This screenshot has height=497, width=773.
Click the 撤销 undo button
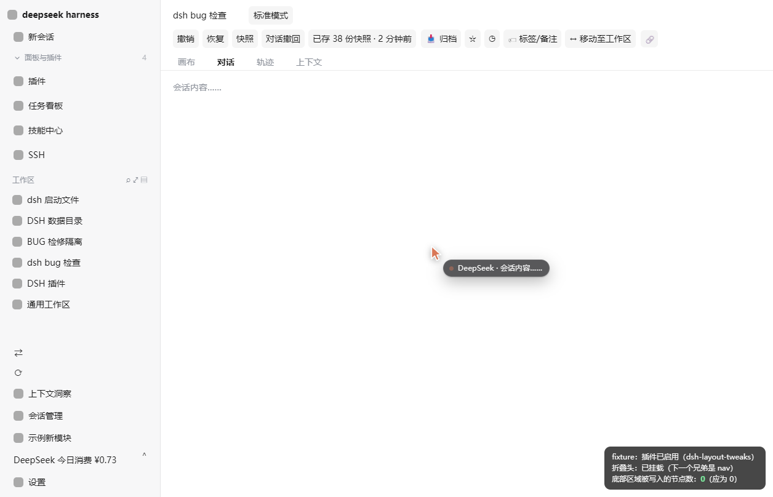186,39
